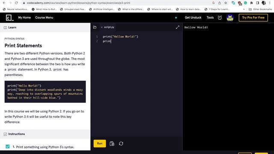Image resolution: width=274 pixels, height=154 pixels.
Task: Click the Google icon in address bar
Action: tap(213, 3)
